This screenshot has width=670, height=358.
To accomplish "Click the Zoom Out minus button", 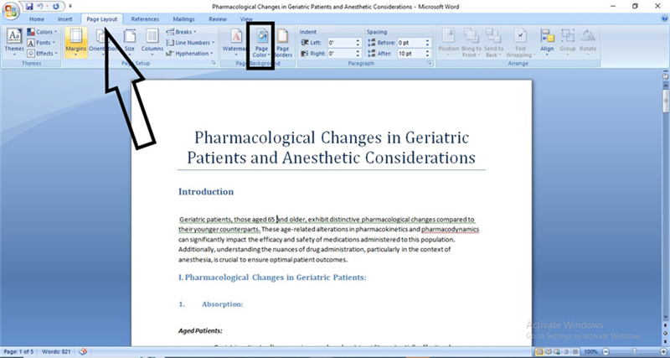I will click(x=606, y=351).
